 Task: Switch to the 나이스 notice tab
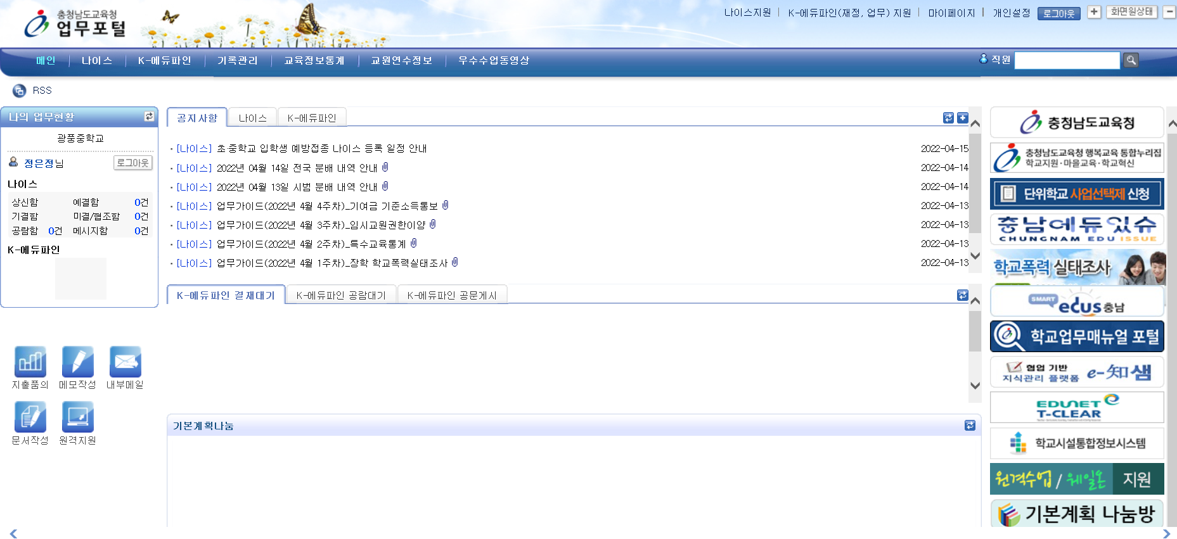[252, 118]
